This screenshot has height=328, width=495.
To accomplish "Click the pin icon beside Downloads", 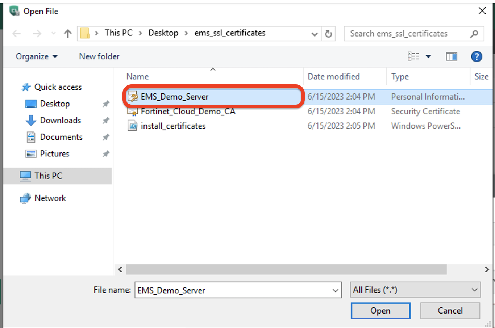I will click(x=106, y=121).
